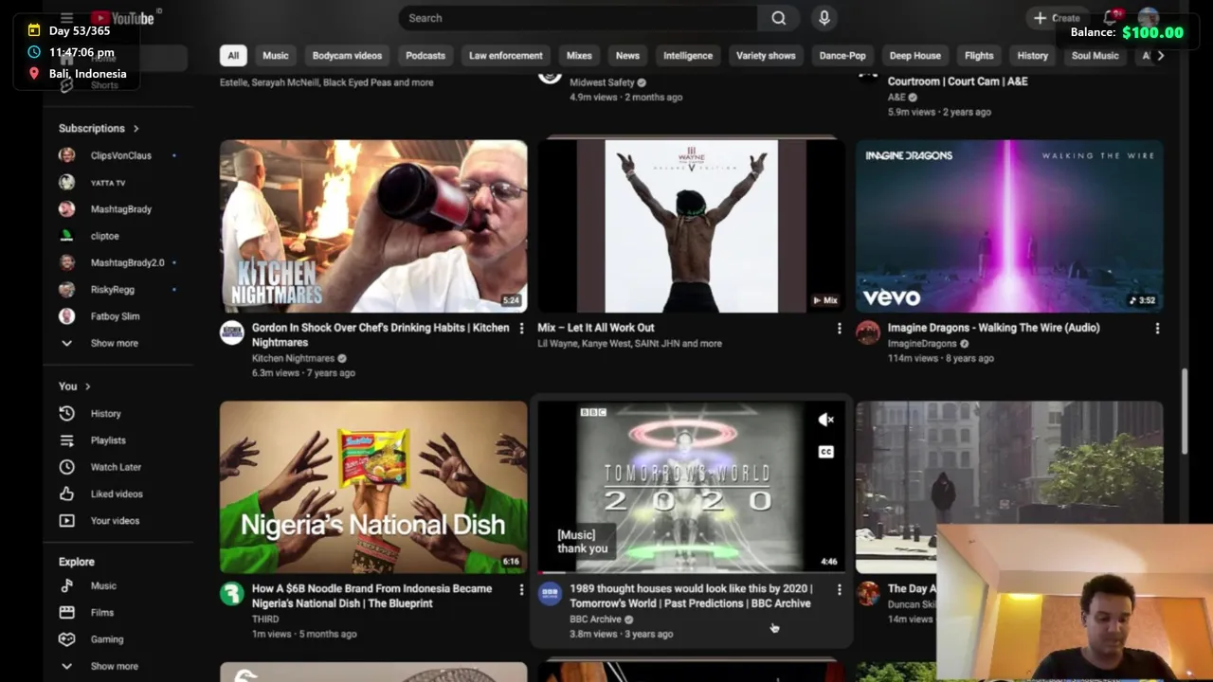Open the BBC Archive channel name link
The image size is (1213, 682).
(595, 619)
